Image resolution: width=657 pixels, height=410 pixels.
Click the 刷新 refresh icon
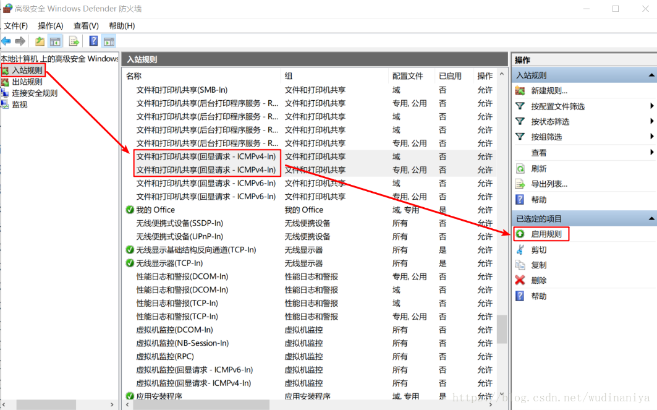pos(520,169)
